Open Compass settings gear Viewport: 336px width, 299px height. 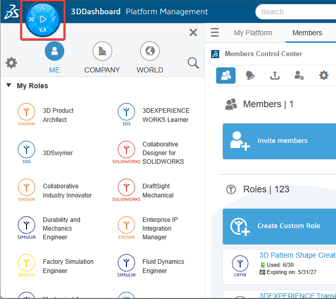click(x=11, y=63)
